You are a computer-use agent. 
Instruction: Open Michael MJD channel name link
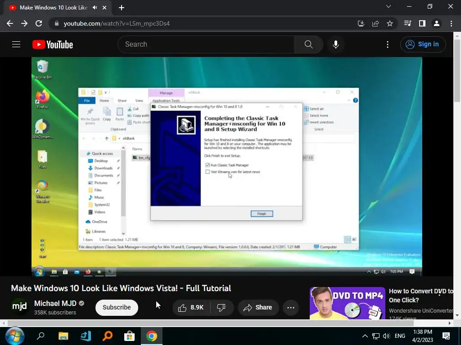click(55, 303)
